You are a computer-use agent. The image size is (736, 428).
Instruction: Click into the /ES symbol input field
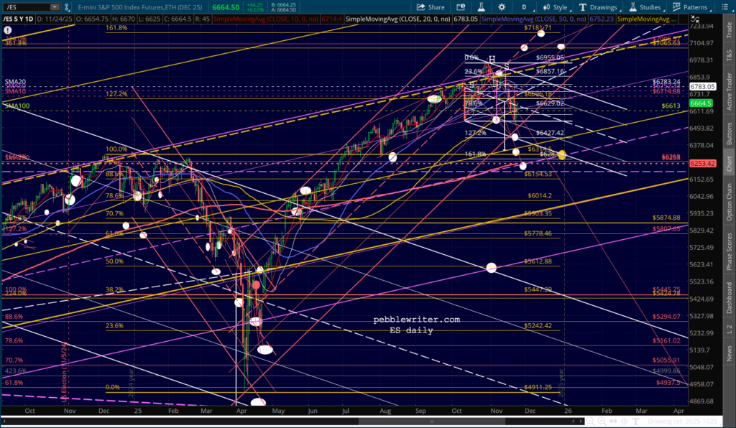pyautogui.click(x=25, y=6)
